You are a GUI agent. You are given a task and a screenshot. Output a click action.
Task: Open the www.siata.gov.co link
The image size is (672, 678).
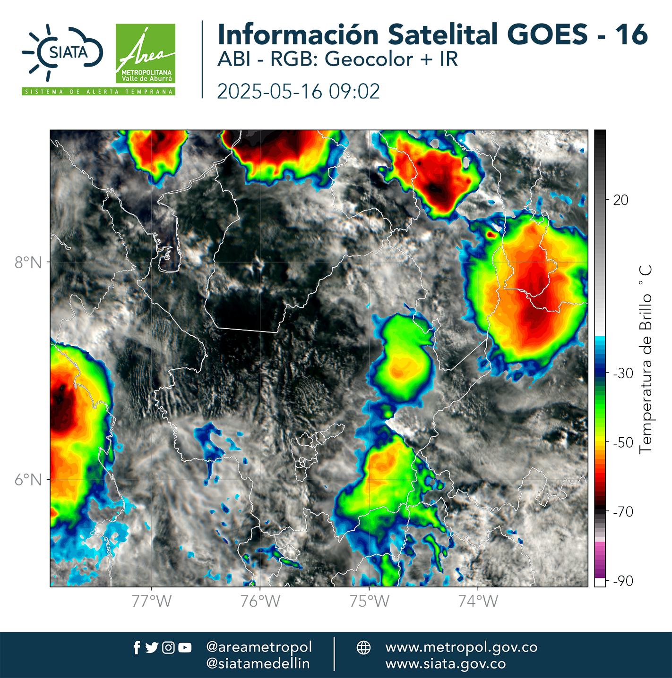coord(446,664)
